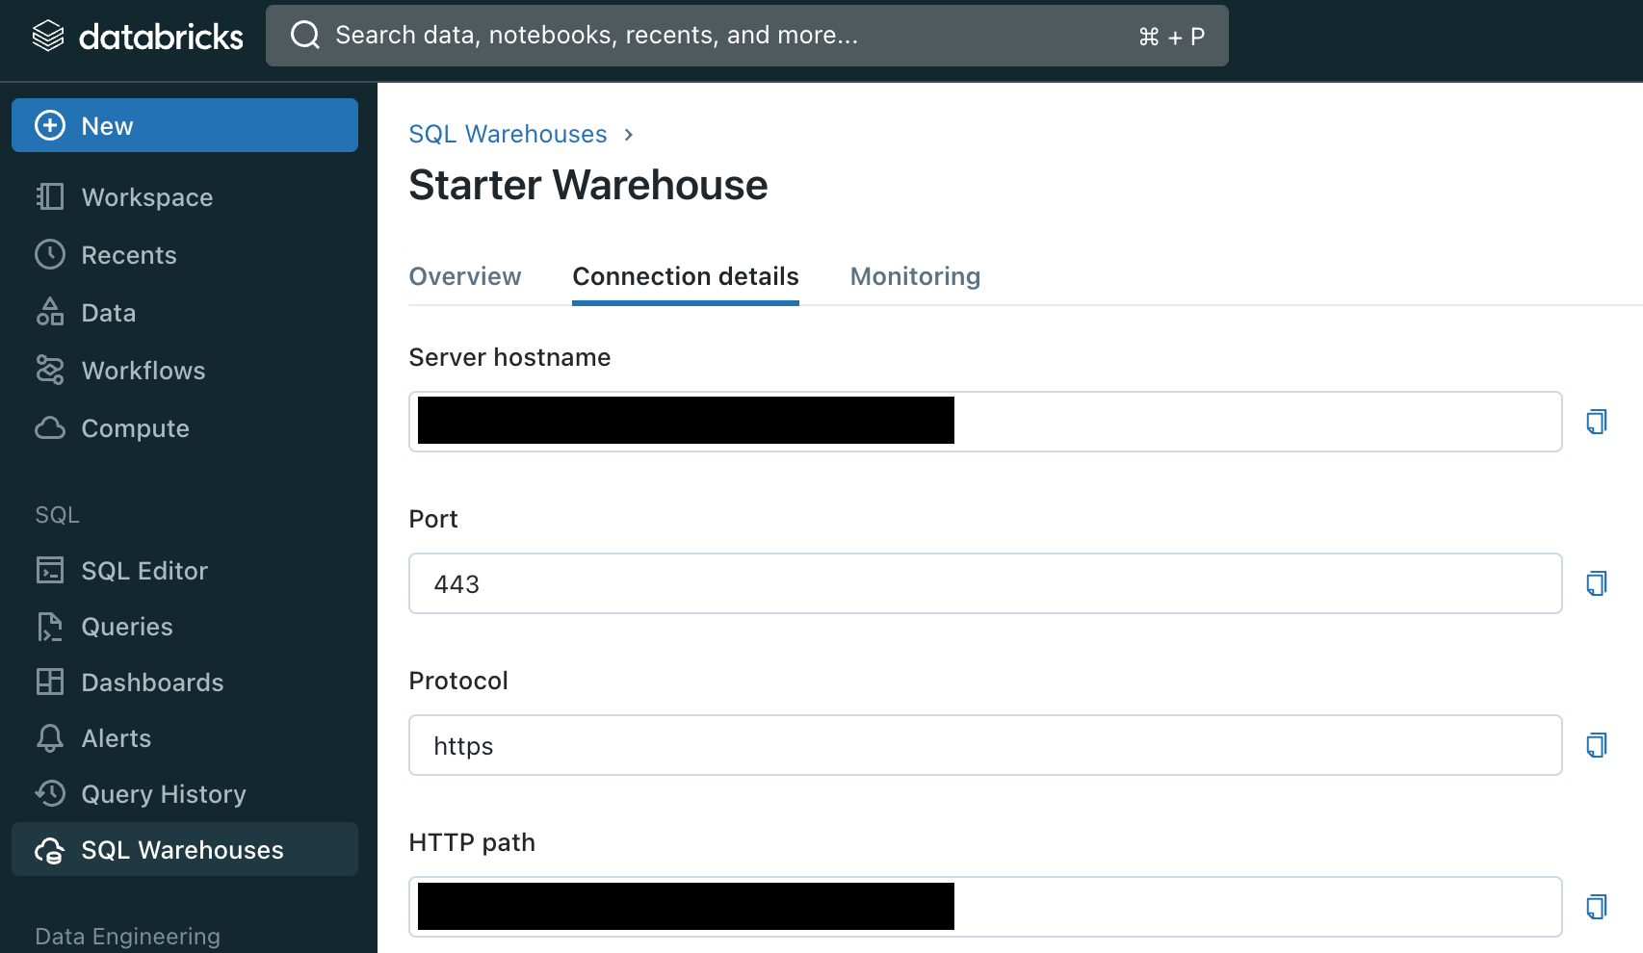1643x953 pixels.
Task: Click the Compute cloud icon
Action: [x=50, y=427]
